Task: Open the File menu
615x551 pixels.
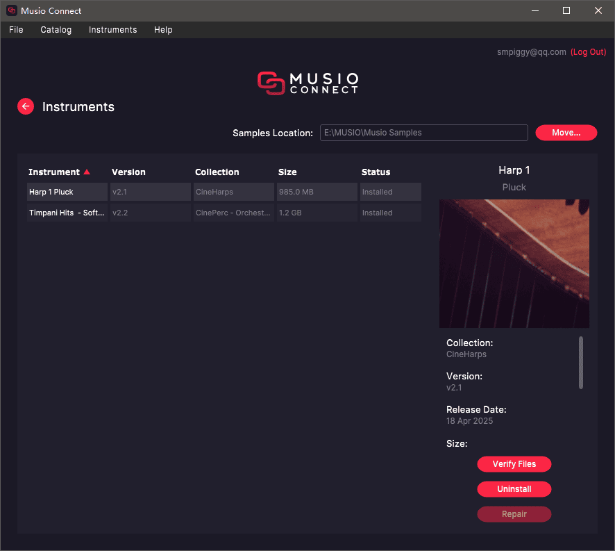Action: pyautogui.click(x=16, y=30)
